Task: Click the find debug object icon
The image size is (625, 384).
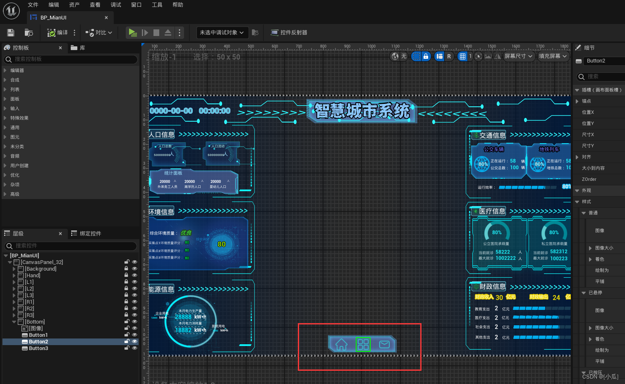Action: (x=255, y=33)
